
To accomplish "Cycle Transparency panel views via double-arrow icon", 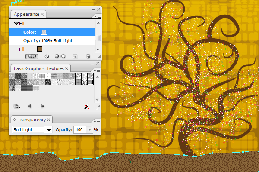I will tap(14, 120).
